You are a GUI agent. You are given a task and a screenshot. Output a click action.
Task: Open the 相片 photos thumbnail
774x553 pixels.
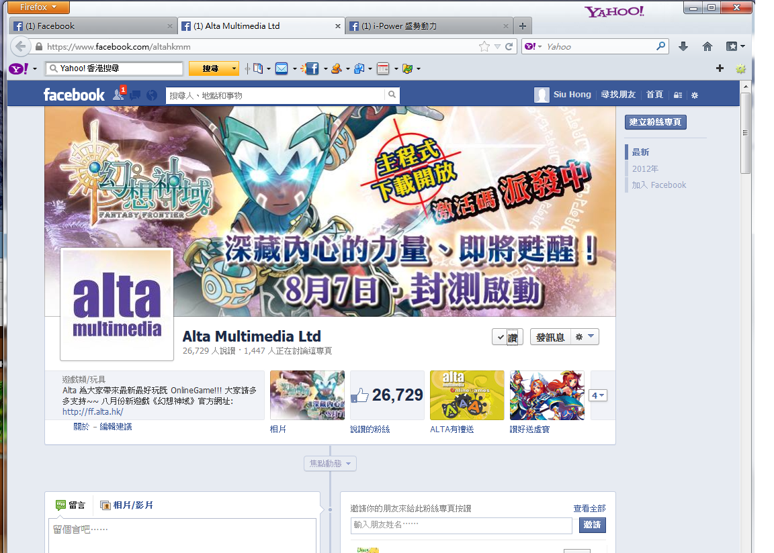308,395
